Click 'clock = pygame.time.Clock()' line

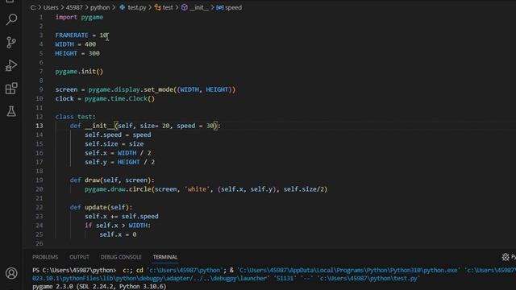click(105, 98)
